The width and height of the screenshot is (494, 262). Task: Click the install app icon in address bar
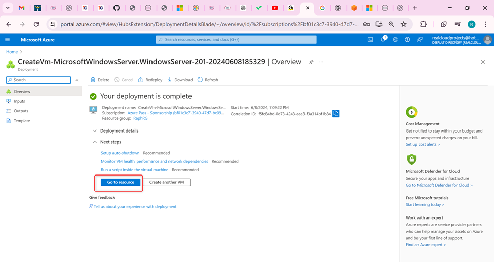[x=378, y=24]
